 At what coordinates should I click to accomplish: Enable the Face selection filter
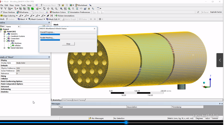tap(29, 9)
